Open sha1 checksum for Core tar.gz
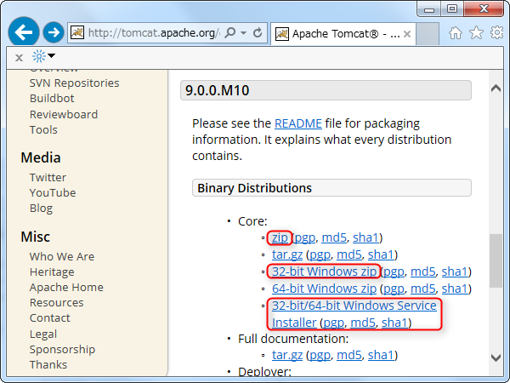The width and height of the screenshot is (510, 383). (381, 254)
